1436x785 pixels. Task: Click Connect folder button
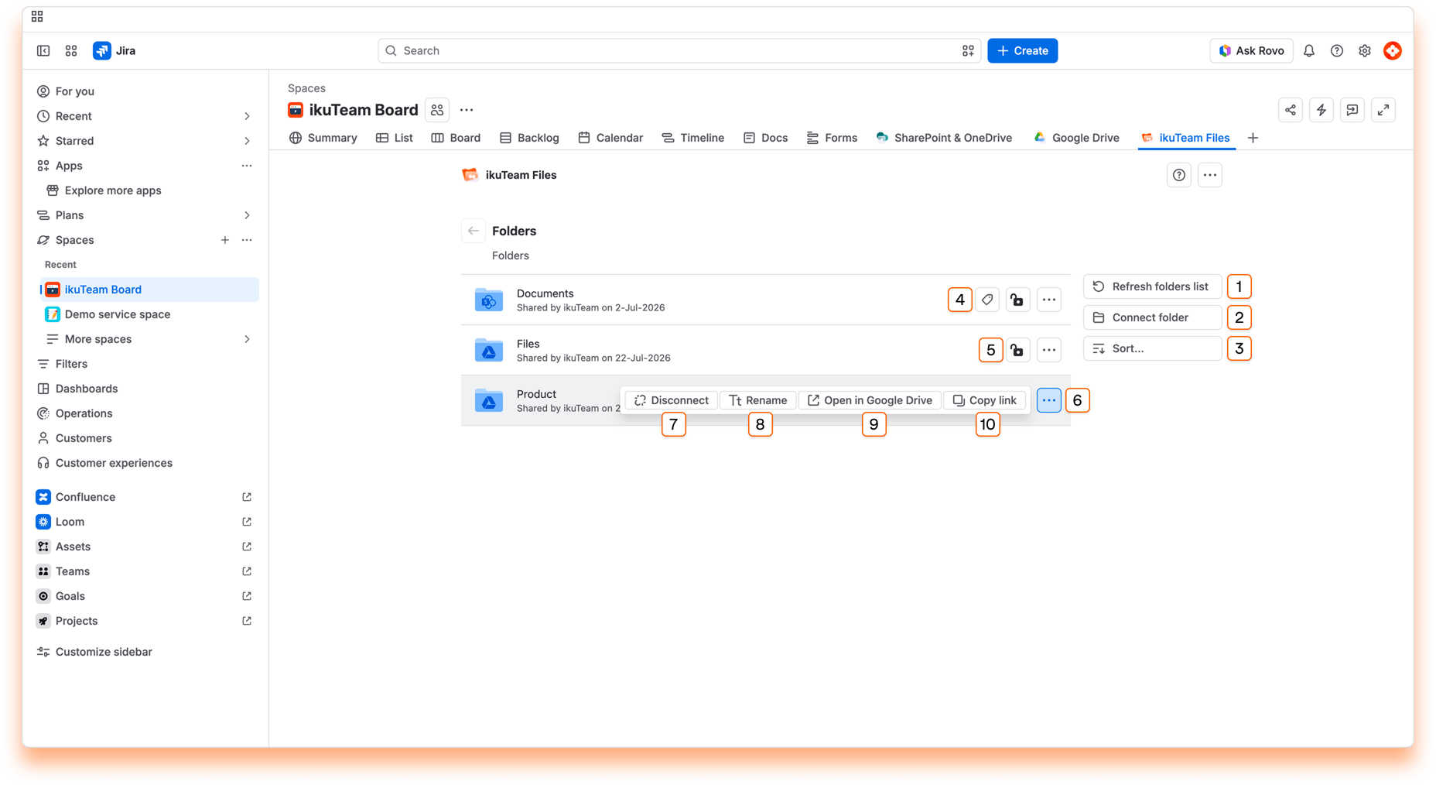[1152, 317]
